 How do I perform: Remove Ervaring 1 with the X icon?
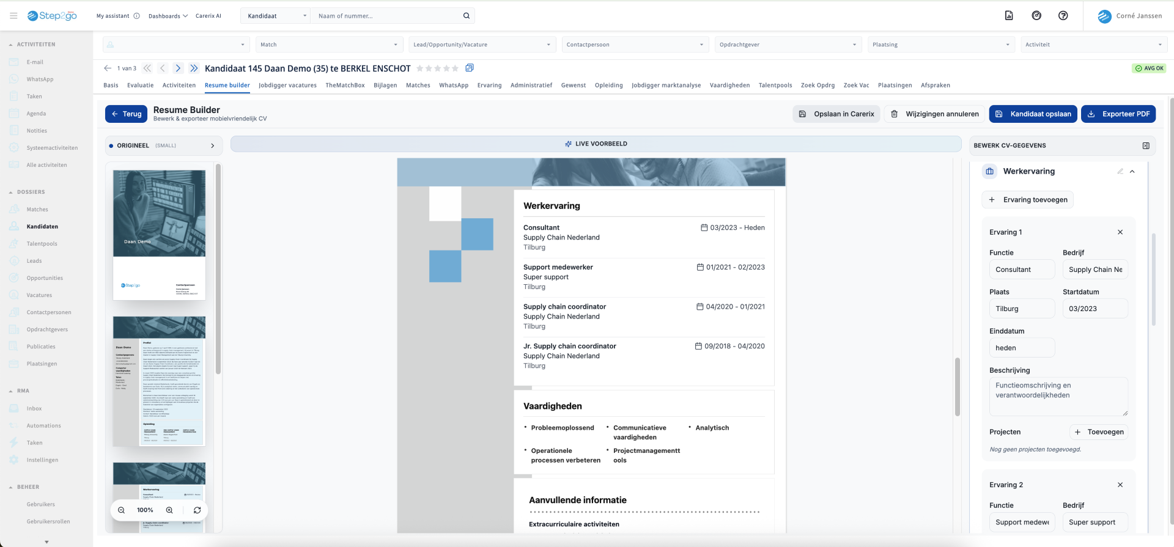tap(1120, 232)
